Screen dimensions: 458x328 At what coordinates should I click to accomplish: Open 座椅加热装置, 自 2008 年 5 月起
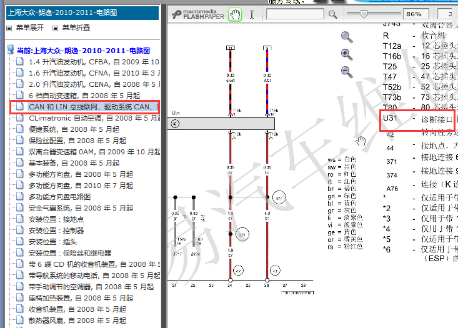(81, 298)
